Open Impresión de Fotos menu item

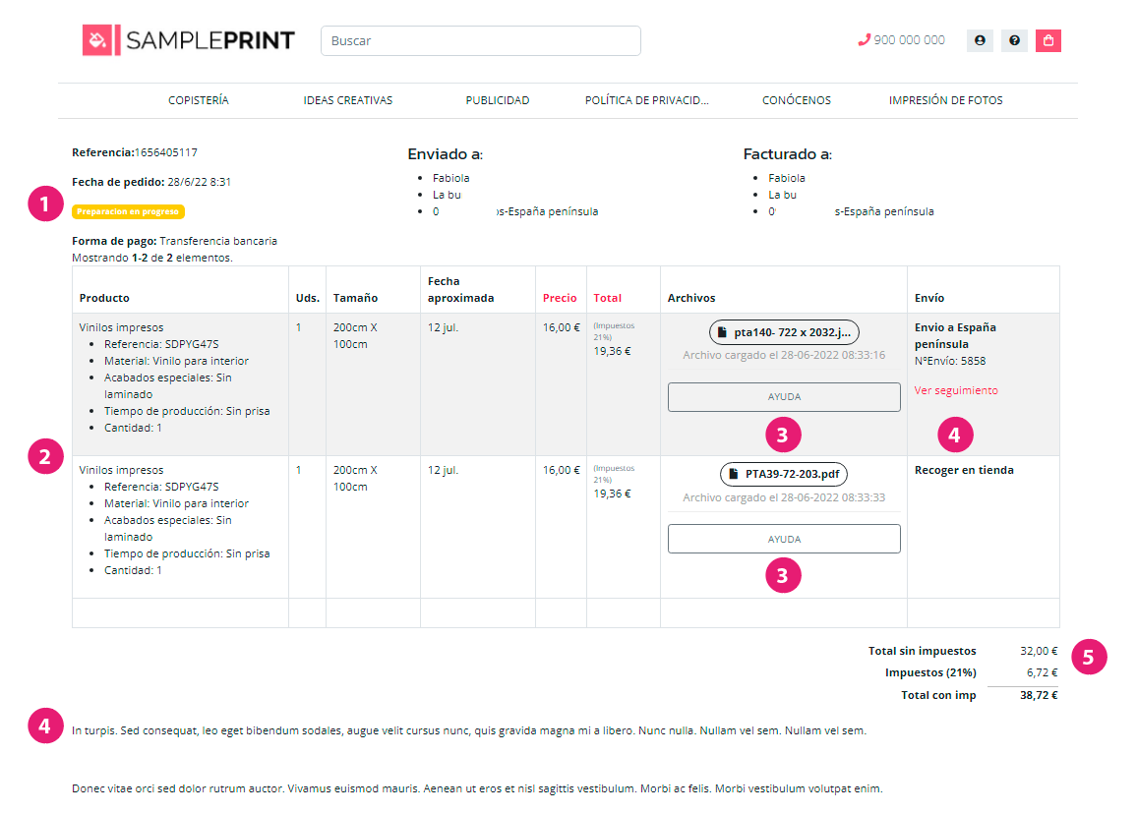[945, 100]
